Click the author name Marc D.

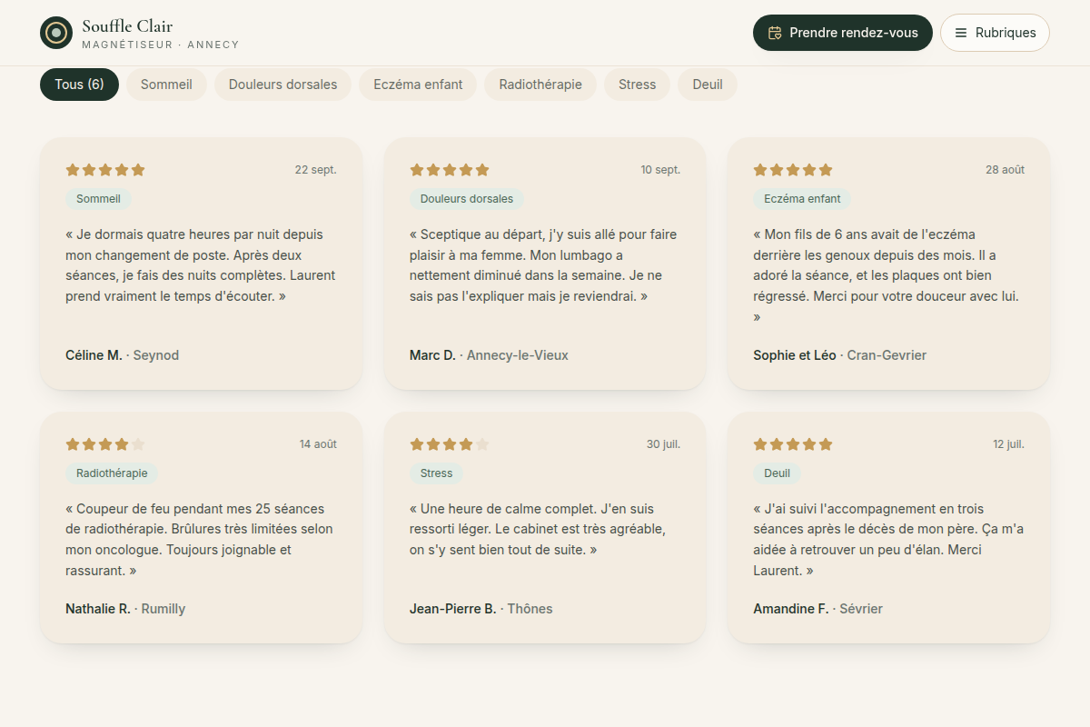point(432,355)
